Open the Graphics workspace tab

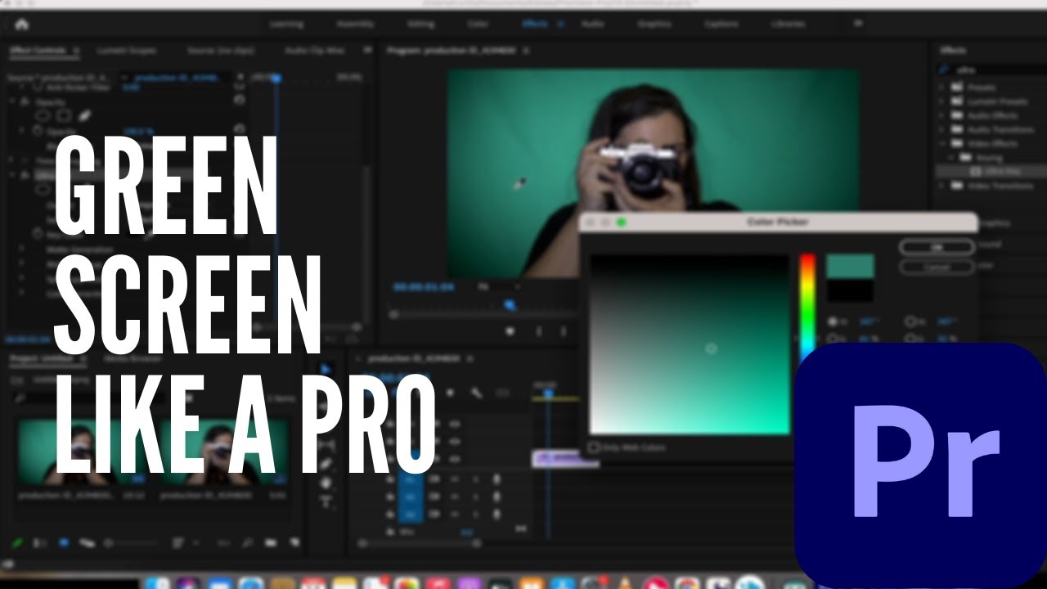(x=654, y=24)
